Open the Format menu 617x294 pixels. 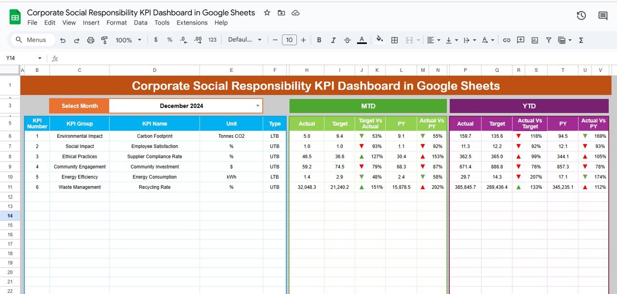(117, 23)
